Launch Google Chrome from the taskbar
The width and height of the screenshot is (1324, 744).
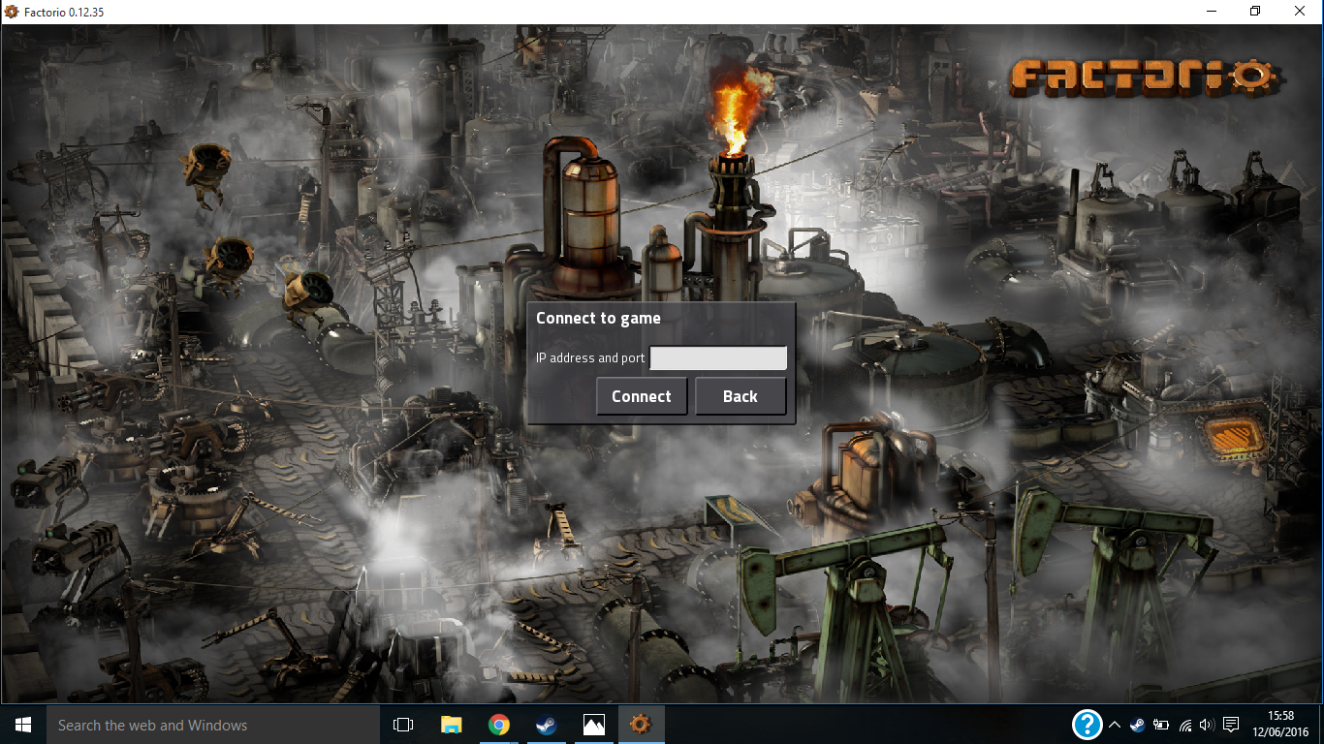pyautogui.click(x=498, y=725)
